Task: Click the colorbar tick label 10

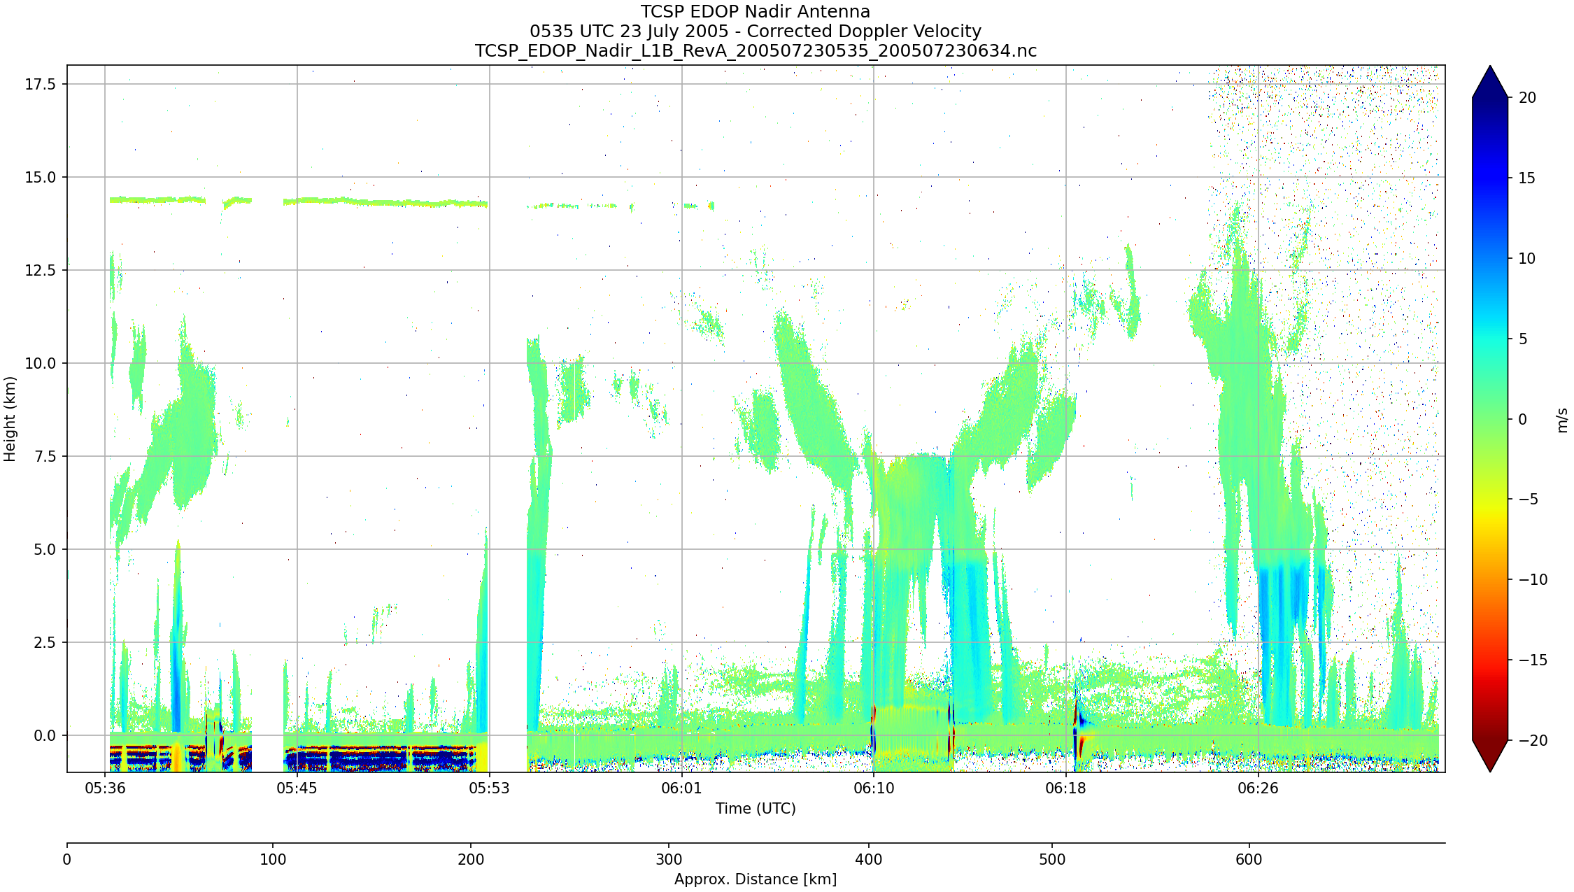Action: click(1528, 259)
